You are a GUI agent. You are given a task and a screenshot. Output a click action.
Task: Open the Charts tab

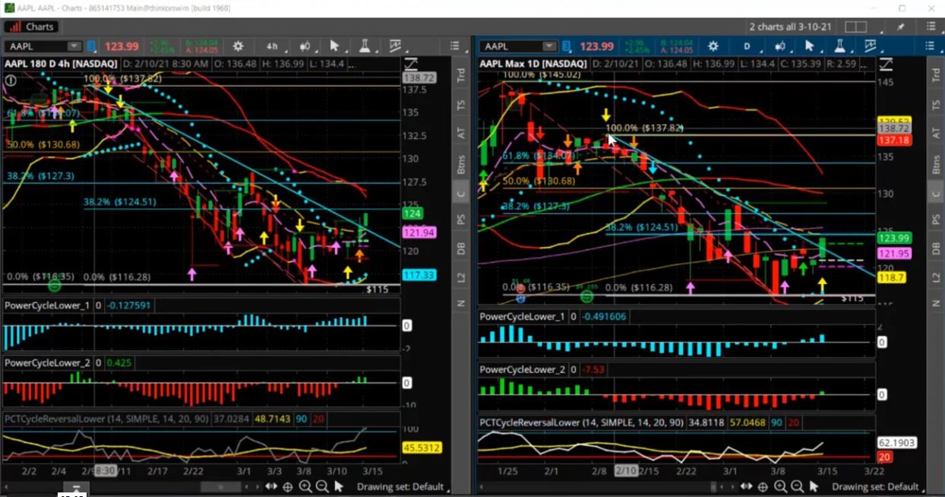30,27
